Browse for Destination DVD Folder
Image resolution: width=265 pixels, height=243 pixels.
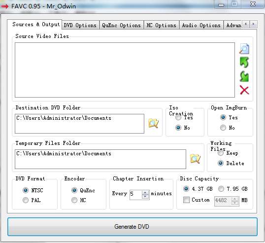(154, 123)
